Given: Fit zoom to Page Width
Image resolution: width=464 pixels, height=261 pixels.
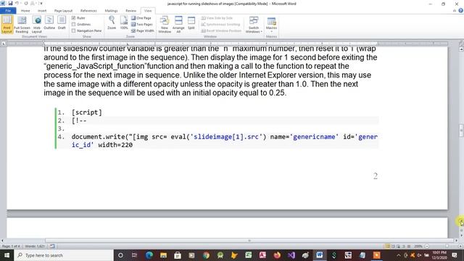Looking at the screenshot, I should coord(143,30).
